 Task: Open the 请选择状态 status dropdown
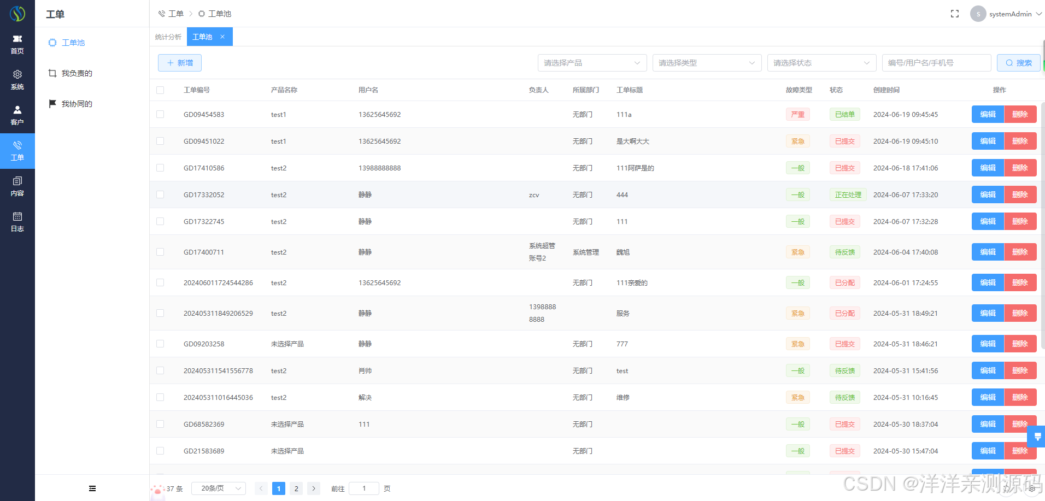821,63
